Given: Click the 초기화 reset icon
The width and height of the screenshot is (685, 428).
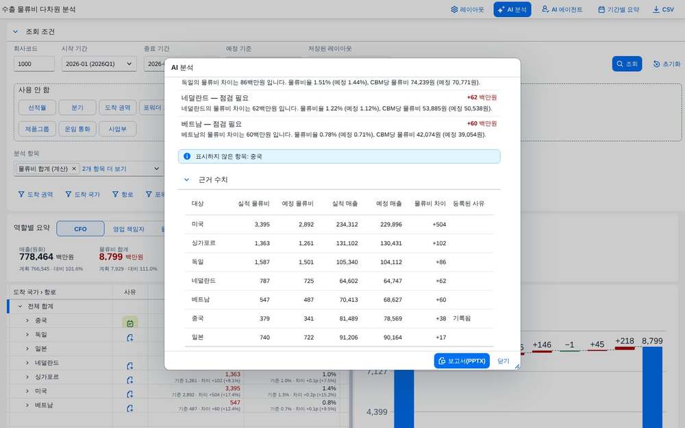Looking at the screenshot, I should (x=656, y=64).
